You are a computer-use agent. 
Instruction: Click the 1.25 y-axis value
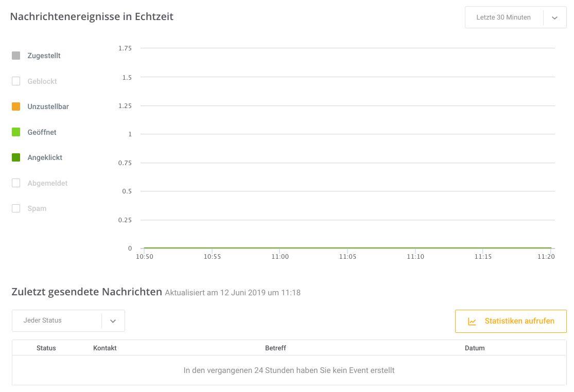125,105
